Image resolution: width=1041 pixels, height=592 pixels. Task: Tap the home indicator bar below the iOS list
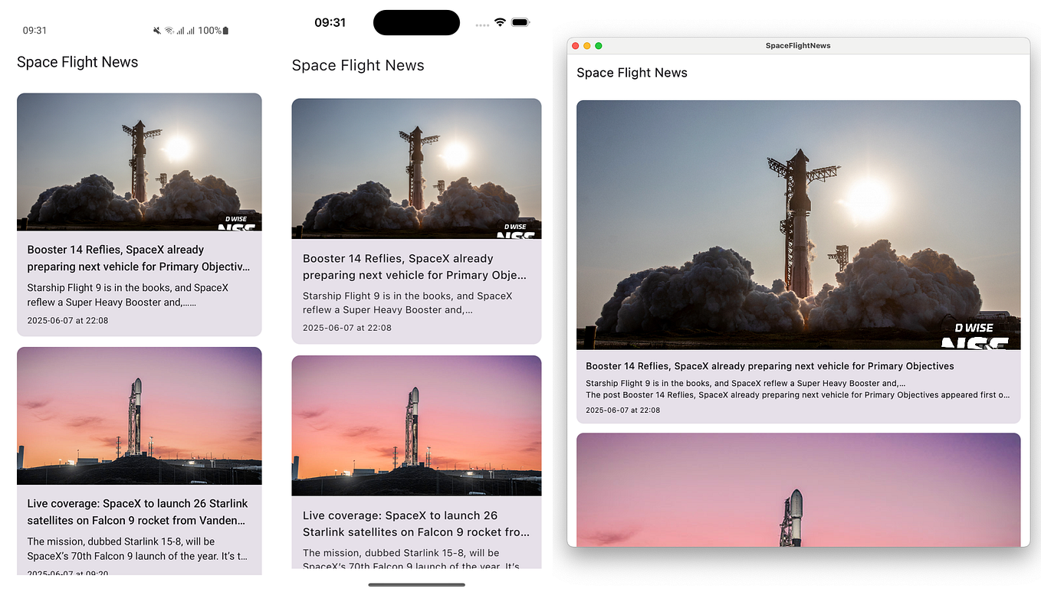coord(416,584)
